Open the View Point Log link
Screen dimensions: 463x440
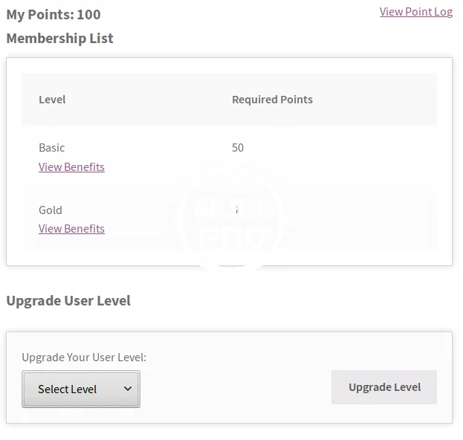point(415,11)
